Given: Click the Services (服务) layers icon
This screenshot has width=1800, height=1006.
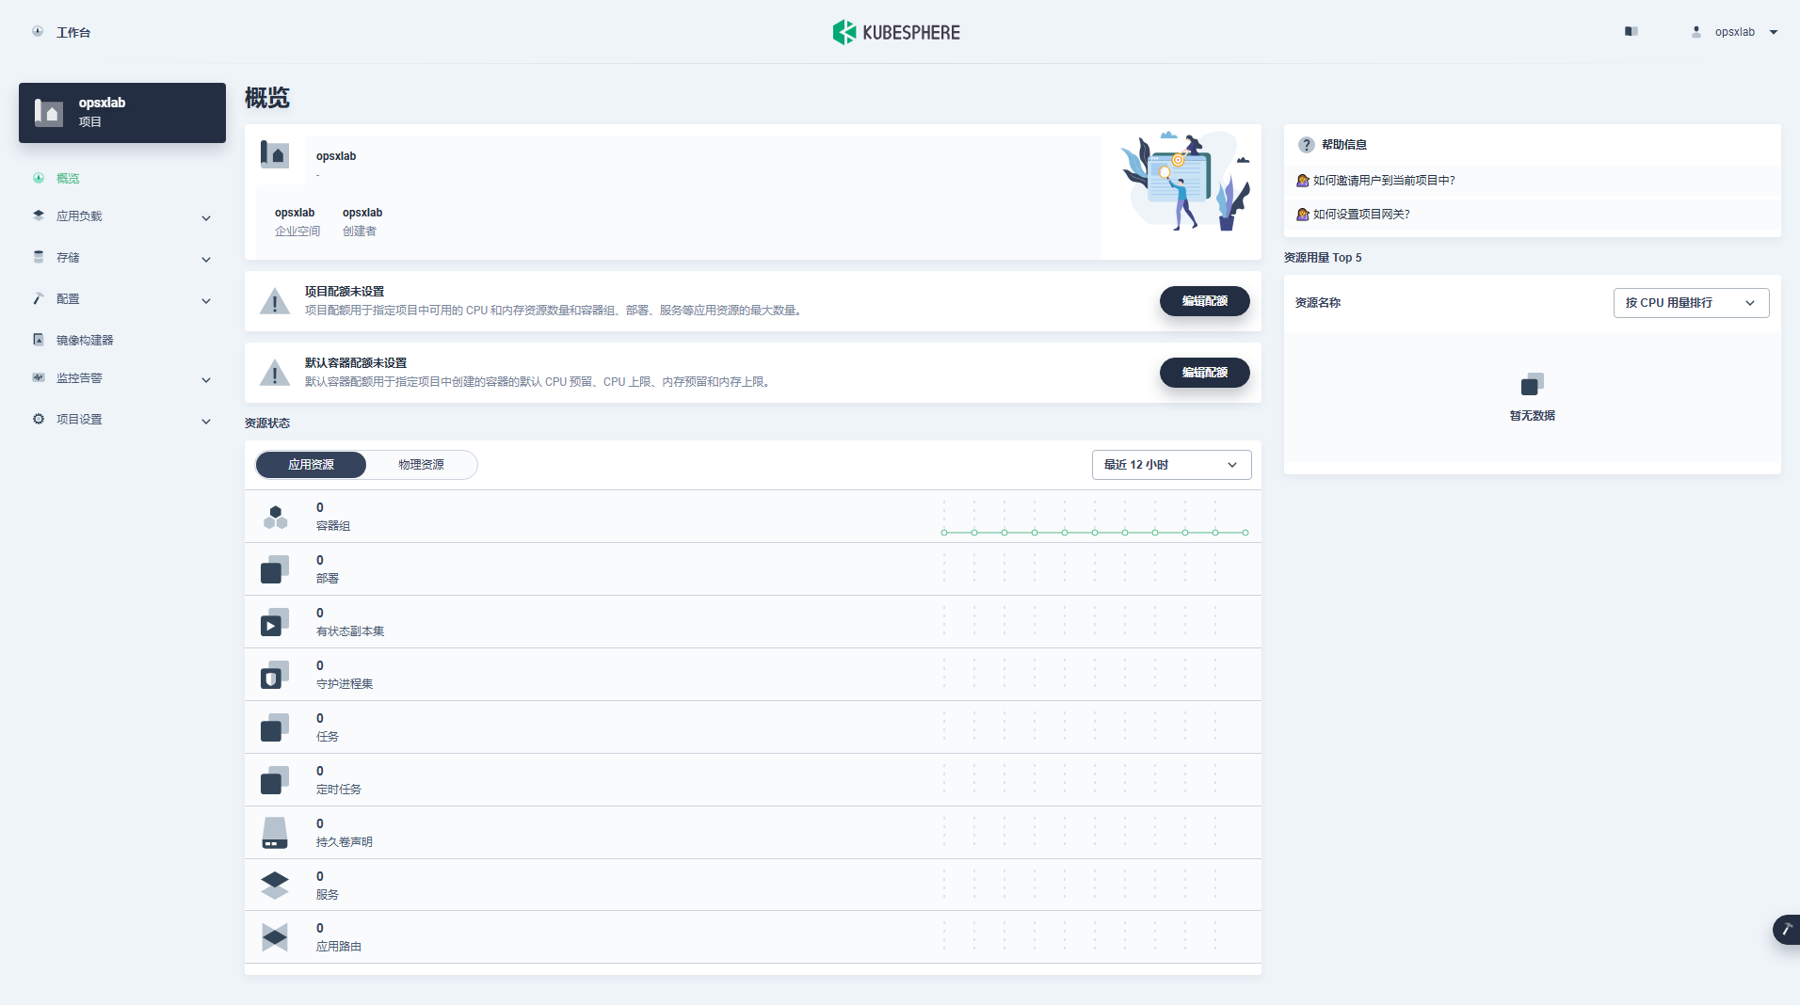Looking at the screenshot, I should click(275, 885).
